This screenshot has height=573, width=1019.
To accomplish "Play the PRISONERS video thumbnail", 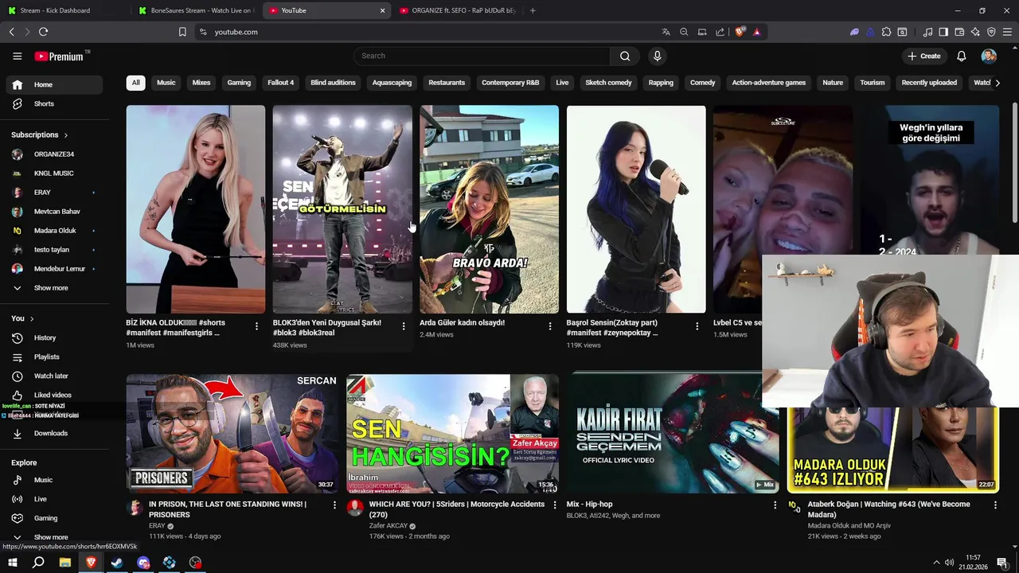I will [x=232, y=434].
